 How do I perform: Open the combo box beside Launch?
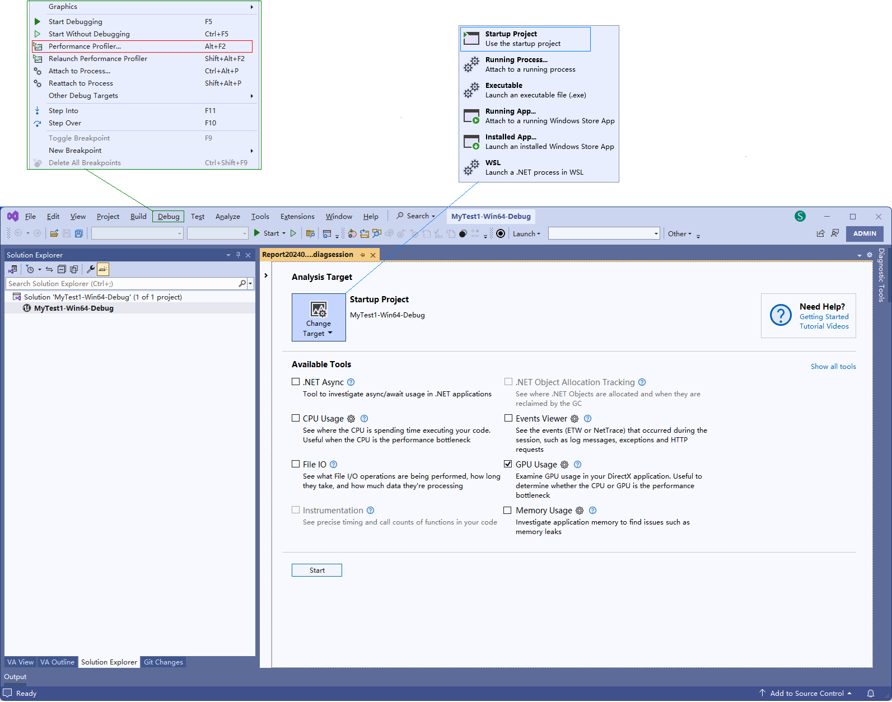pos(604,233)
